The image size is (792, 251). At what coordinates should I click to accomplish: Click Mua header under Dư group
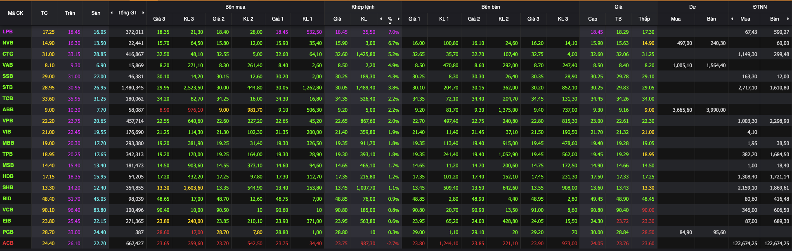click(676, 19)
